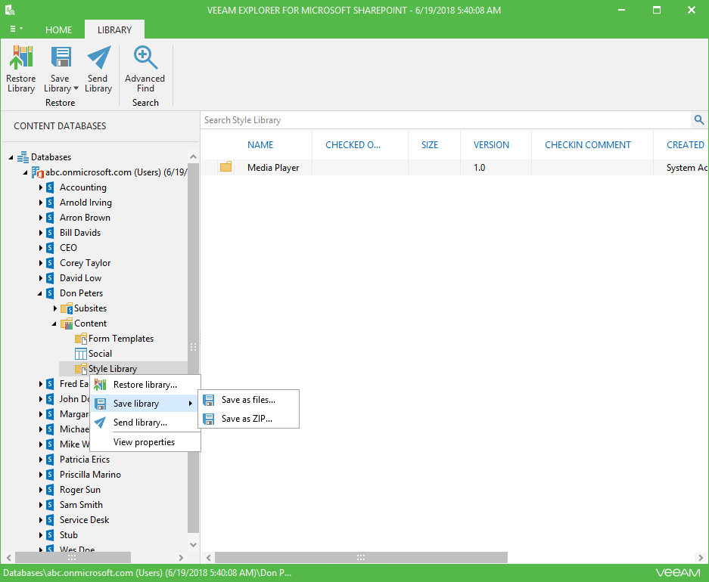The height and width of the screenshot is (582, 709).
Task: Click the Service Desk site icon
Action: pos(50,520)
